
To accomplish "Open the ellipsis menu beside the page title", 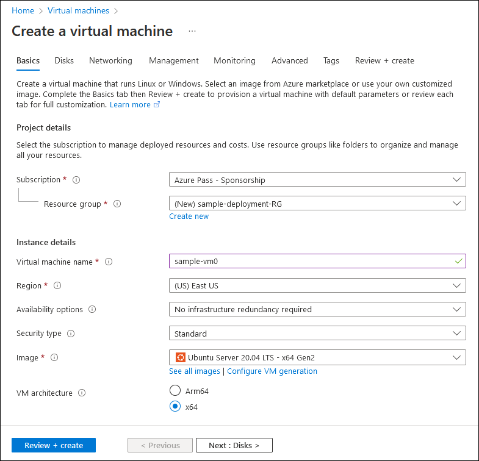I will pos(192,31).
